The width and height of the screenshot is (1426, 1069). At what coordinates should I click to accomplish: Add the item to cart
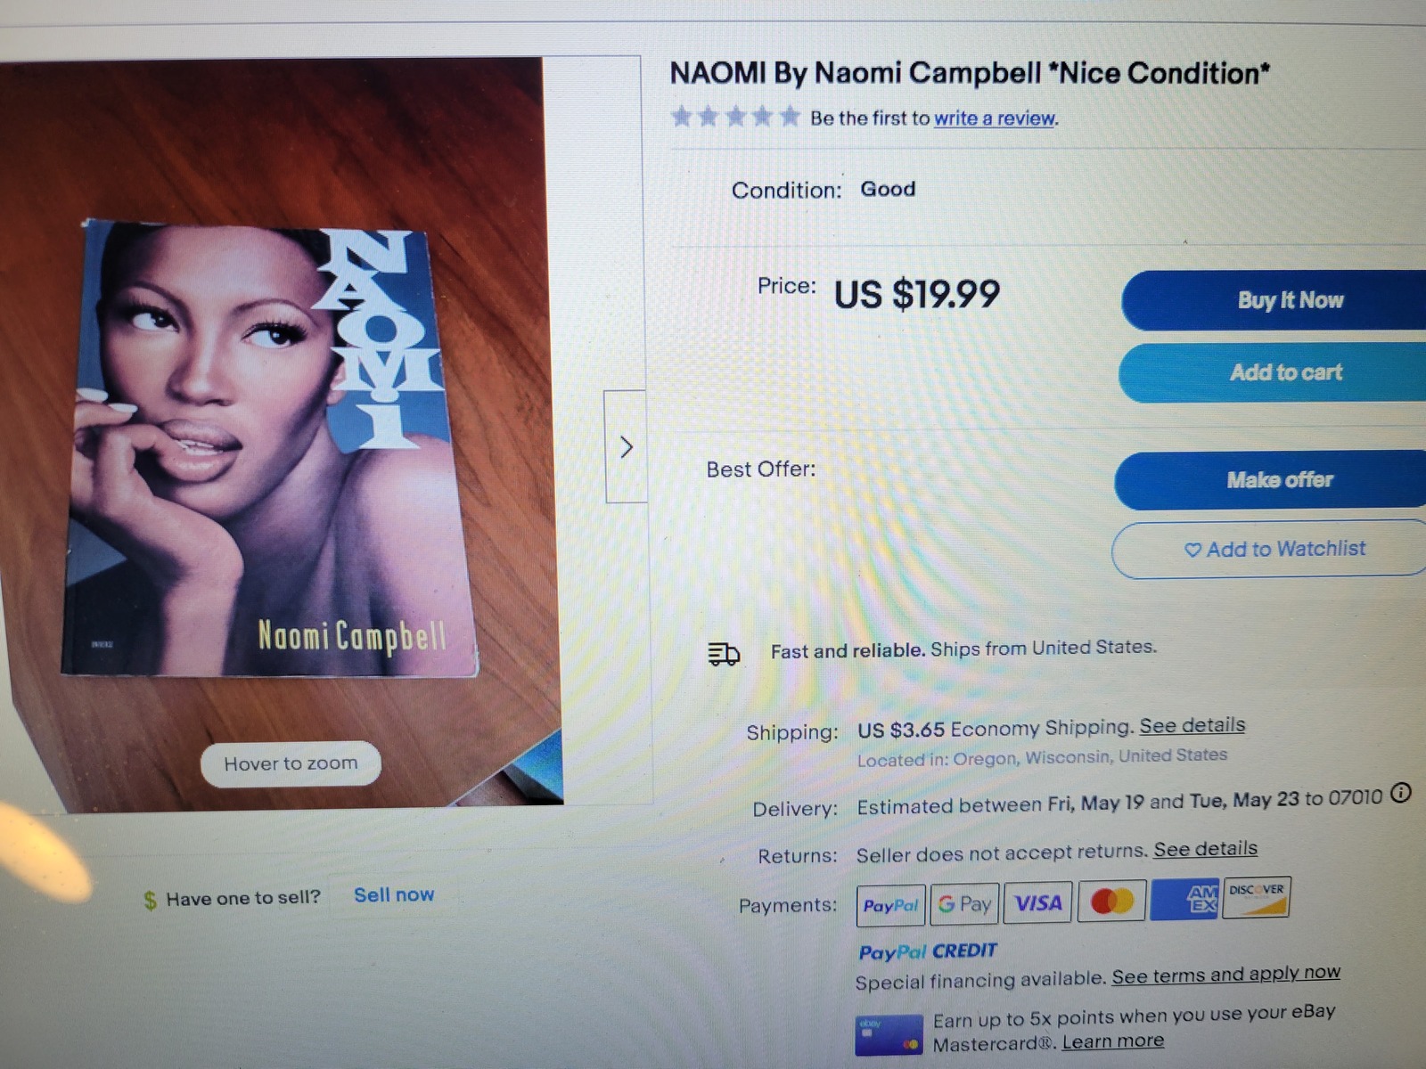(1272, 372)
